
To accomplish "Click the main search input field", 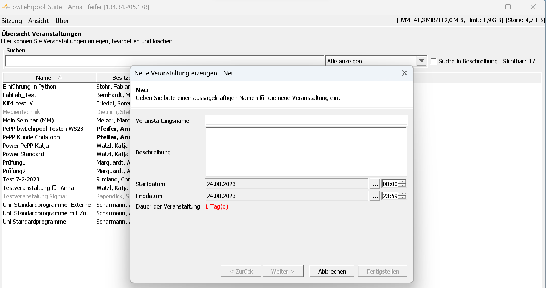I will tap(165, 61).
